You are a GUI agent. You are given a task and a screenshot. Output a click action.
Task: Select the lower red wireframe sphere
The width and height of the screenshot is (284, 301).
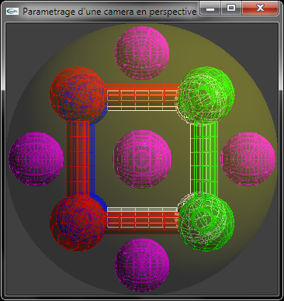[x=78, y=223]
